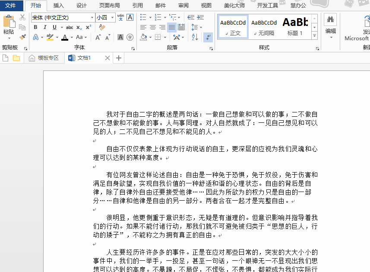Toggle show paragraph marks
This screenshot has width=370, height=272.
click(208, 37)
